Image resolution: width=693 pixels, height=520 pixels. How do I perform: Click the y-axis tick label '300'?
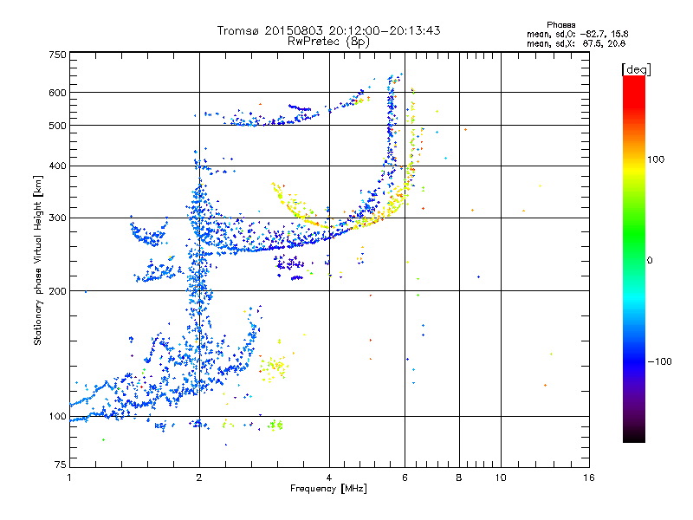pyautogui.click(x=57, y=218)
